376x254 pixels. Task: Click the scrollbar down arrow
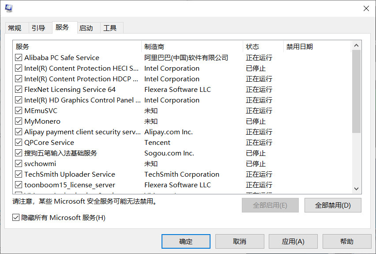[x=356, y=189]
